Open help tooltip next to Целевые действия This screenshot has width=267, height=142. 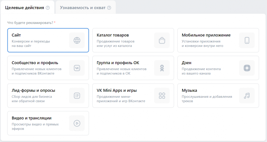click(48, 8)
